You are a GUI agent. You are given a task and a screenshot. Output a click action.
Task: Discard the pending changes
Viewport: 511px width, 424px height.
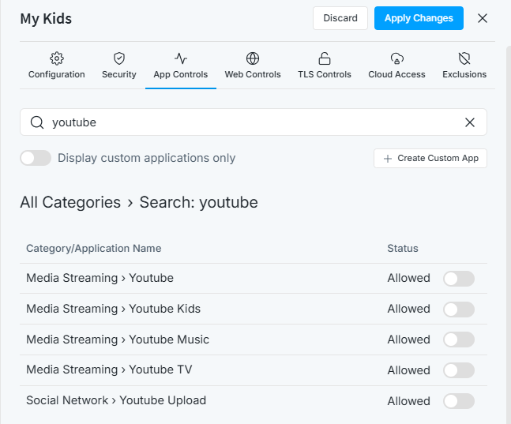click(x=340, y=18)
